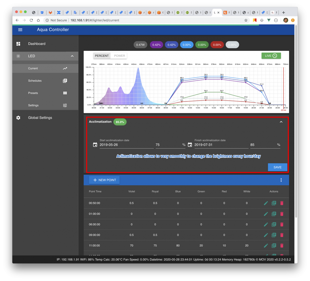Switch chart to PERCENT view

(x=102, y=56)
